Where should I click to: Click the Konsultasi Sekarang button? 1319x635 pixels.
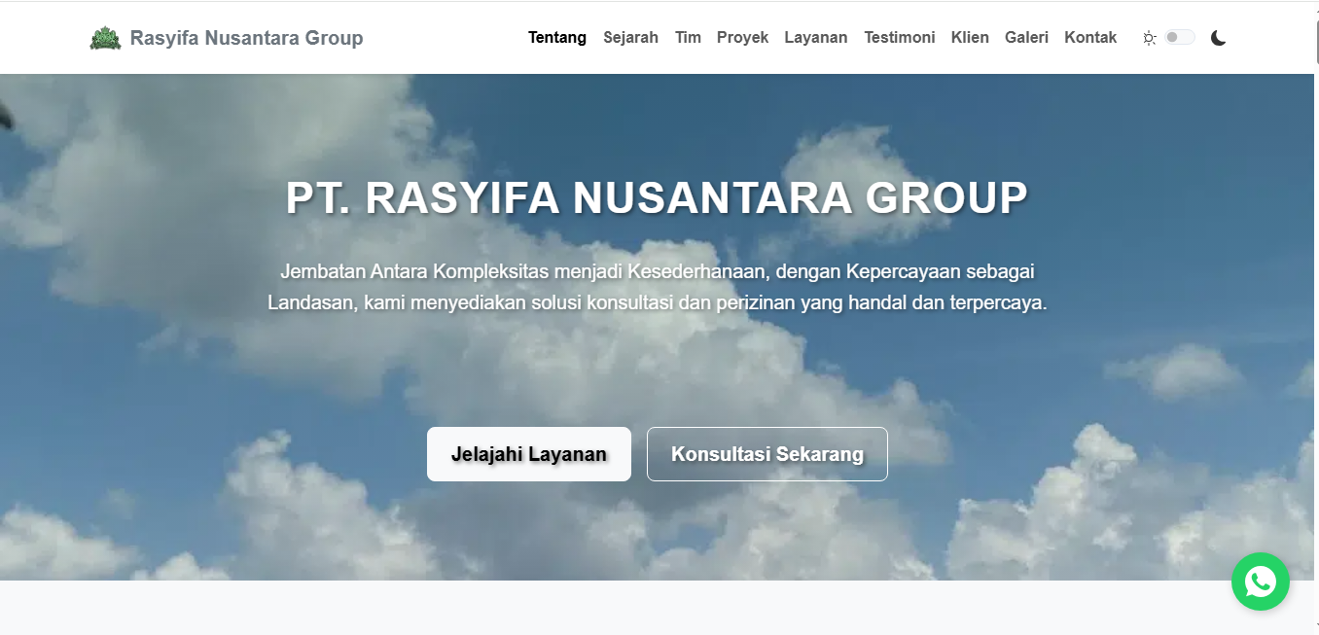pos(766,454)
